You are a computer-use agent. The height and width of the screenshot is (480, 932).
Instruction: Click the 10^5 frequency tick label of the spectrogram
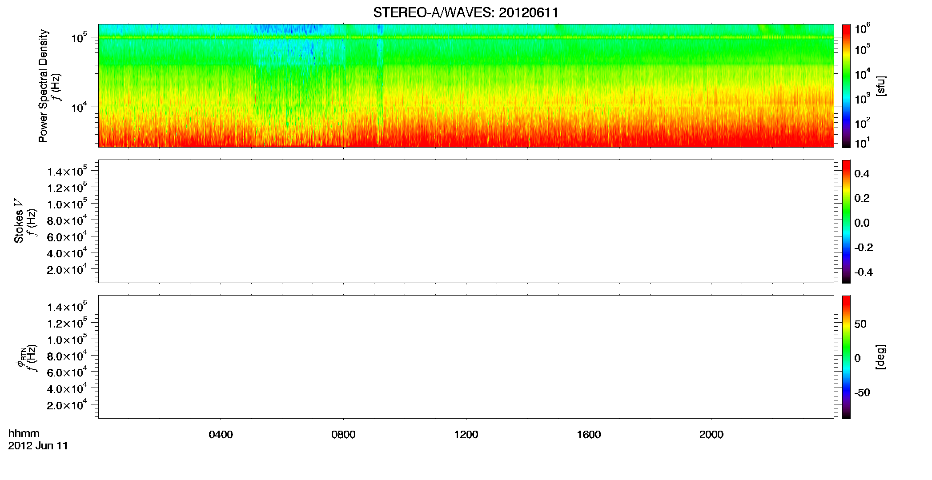(x=79, y=37)
